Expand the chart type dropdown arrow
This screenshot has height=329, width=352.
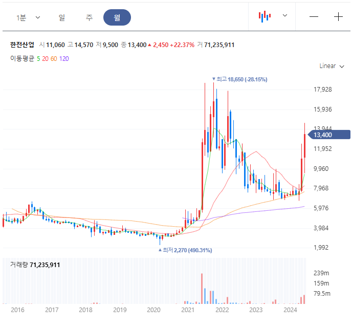284,15
